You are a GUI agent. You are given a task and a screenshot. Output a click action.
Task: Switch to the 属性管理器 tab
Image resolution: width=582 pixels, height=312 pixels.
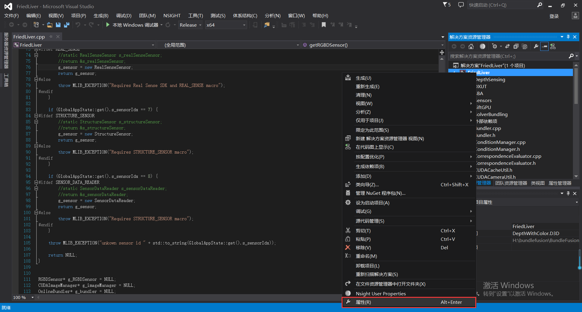560,183
